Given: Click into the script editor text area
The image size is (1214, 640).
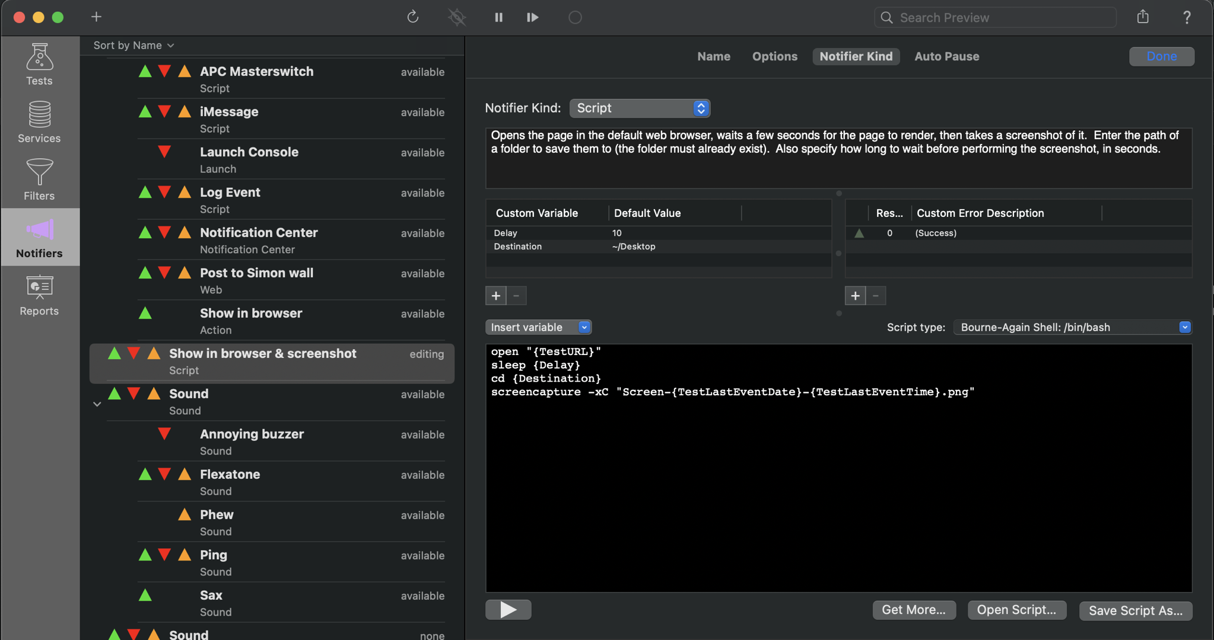Looking at the screenshot, I should coord(838,468).
